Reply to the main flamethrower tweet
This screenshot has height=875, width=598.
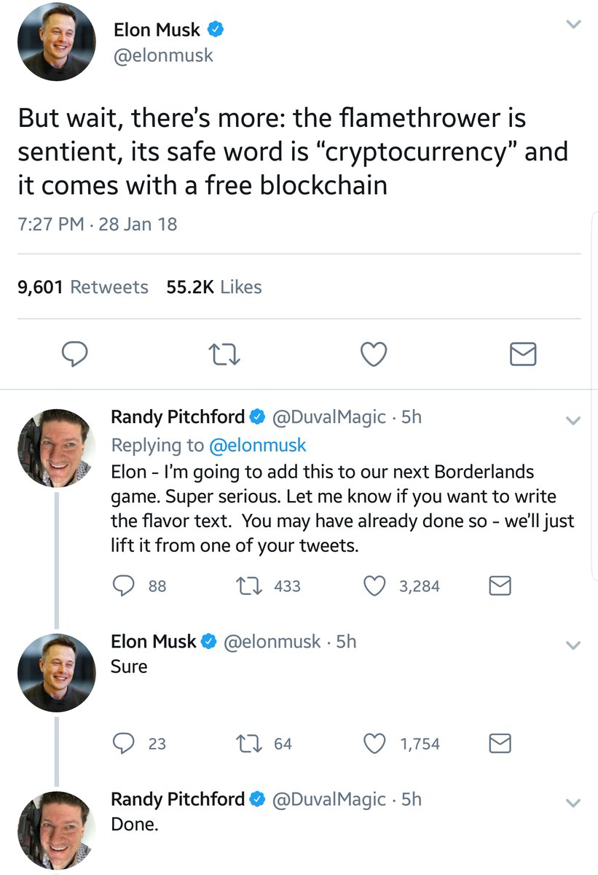[x=74, y=354]
